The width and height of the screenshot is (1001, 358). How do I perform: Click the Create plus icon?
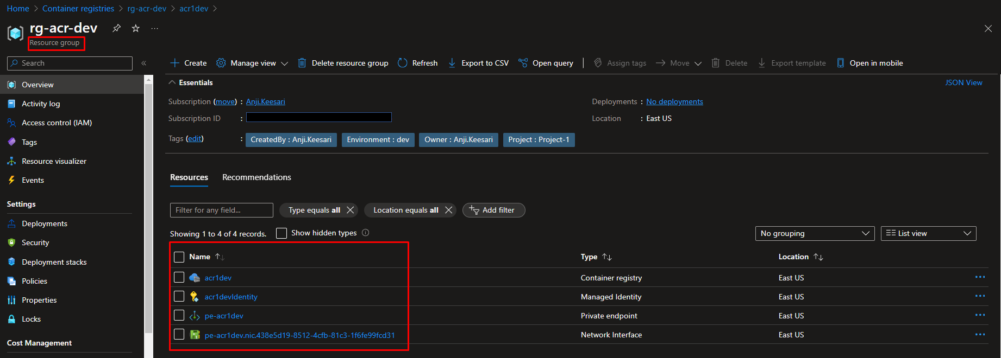click(175, 63)
